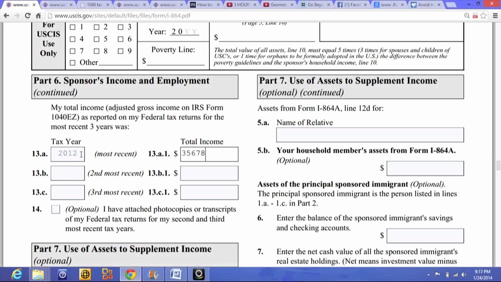The image size is (501, 282).
Task: Click the red extension icon beside the star
Action: [x=475, y=16]
